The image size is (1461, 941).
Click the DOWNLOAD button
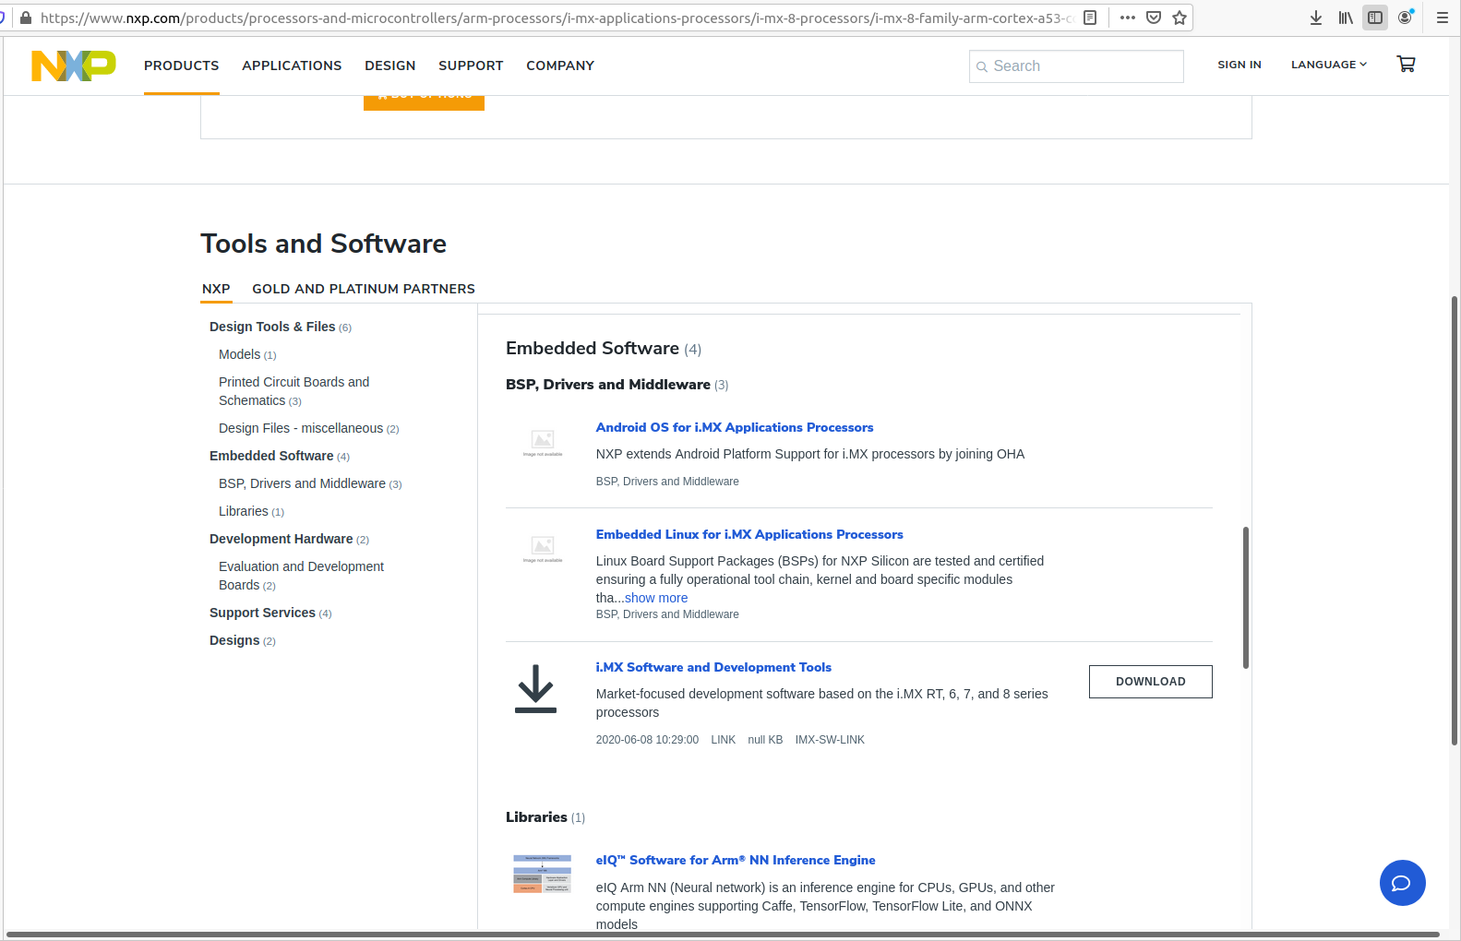[x=1150, y=682]
